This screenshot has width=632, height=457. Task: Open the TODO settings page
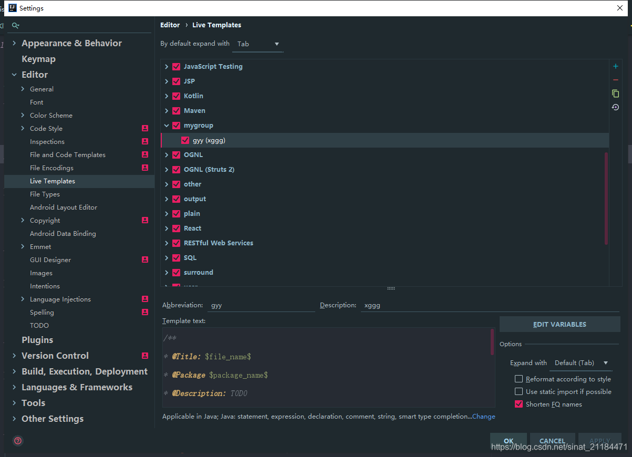[39, 325]
